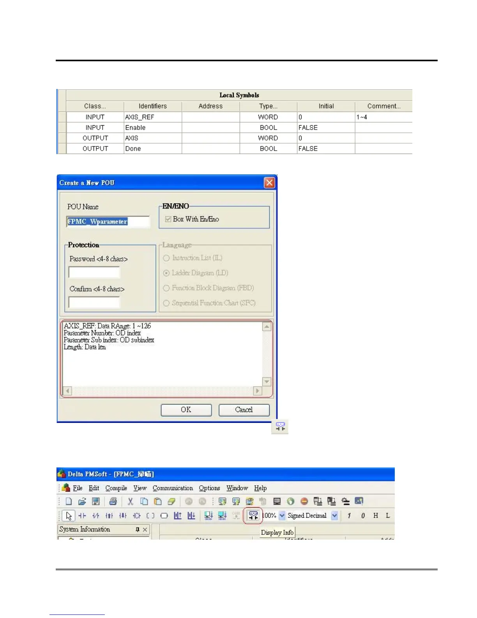Click the Identifiers column header
The width and height of the screenshot is (477, 618).
click(x=153, y=106)
